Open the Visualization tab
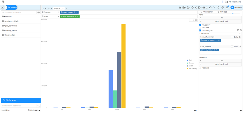The image size is (243, 115). click(207, 12)
